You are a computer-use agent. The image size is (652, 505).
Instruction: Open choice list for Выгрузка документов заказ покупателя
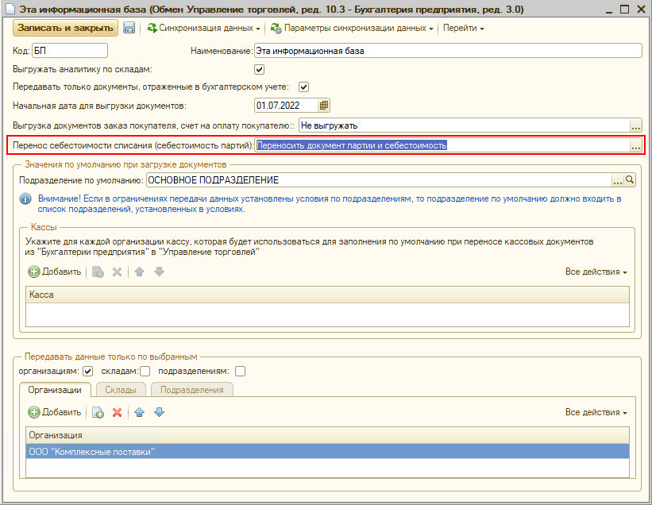[x=636, y=125]
